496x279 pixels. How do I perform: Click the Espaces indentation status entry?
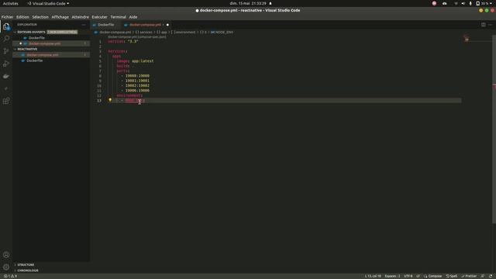coord(392,276)
